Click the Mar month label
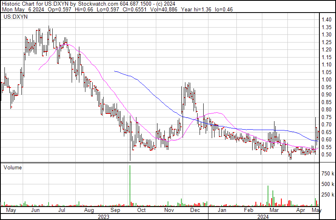336x220 pixels. [274, 210]
